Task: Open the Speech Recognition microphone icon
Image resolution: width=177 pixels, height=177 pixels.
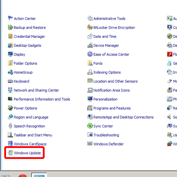Action: coord(10,126)
